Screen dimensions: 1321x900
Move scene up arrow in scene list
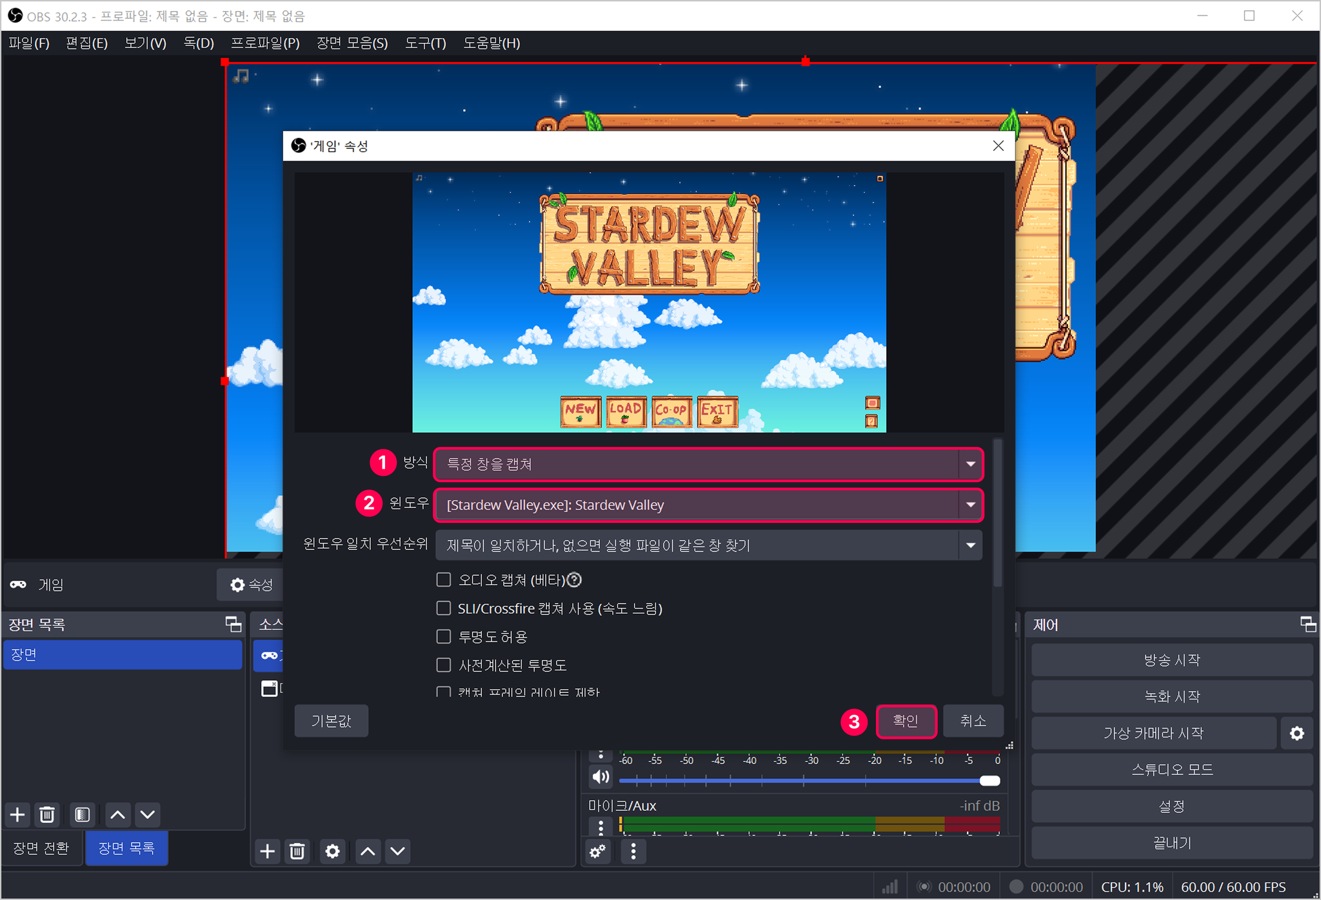coord(117,815)
